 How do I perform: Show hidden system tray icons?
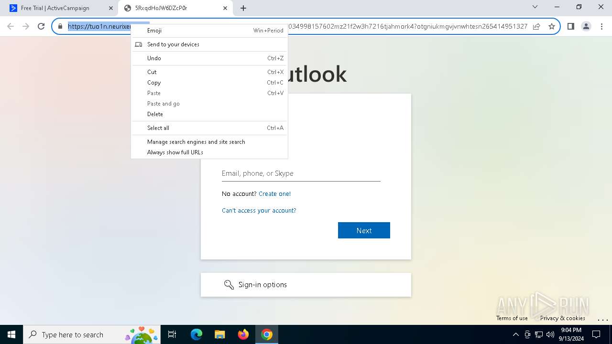click(515, 334)
